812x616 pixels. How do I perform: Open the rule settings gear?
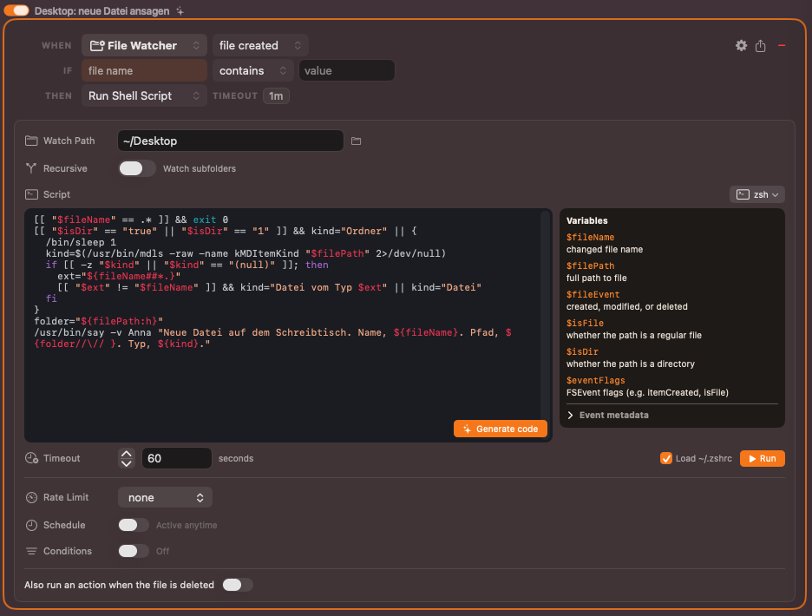tap(741, 46)
